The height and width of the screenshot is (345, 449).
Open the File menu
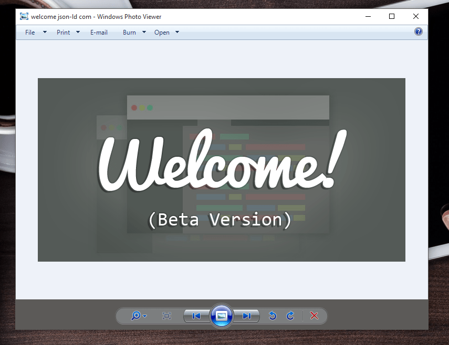[x=30, y=32]
